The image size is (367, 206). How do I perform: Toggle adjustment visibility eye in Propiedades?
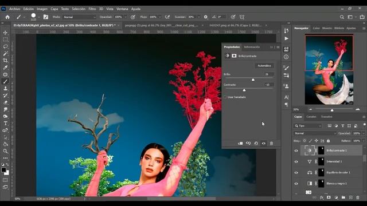tap(264, 144)
